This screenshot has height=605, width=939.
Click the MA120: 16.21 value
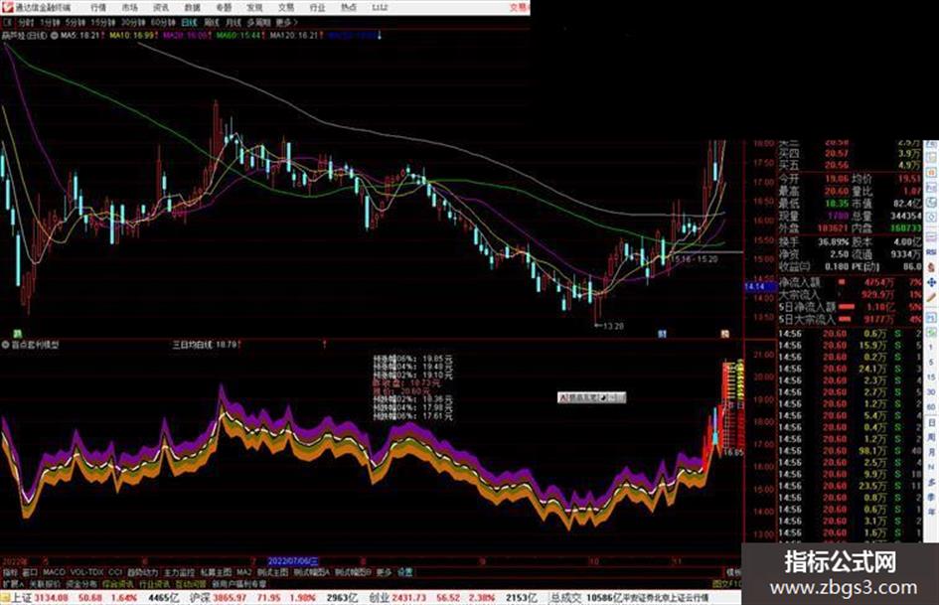294,36
